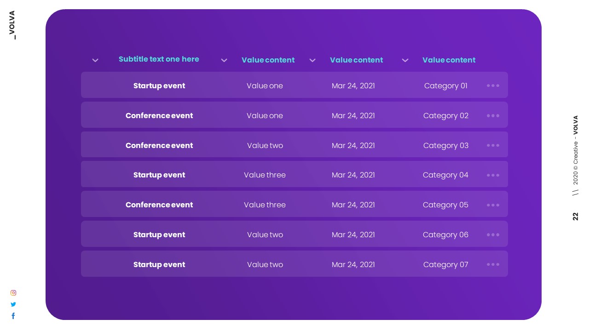Viewport: 589px width, 331px height.
Task: Open three-dot menu for Category 06 row
Action: point(493,234)
